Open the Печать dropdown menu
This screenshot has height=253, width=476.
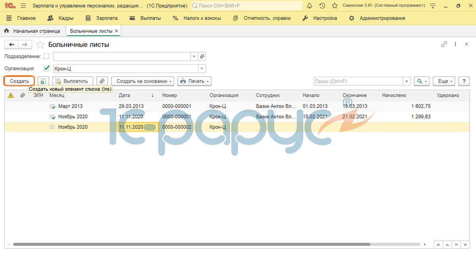pos(194,81)
